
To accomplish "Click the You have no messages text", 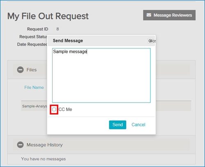I will [43, 159].
